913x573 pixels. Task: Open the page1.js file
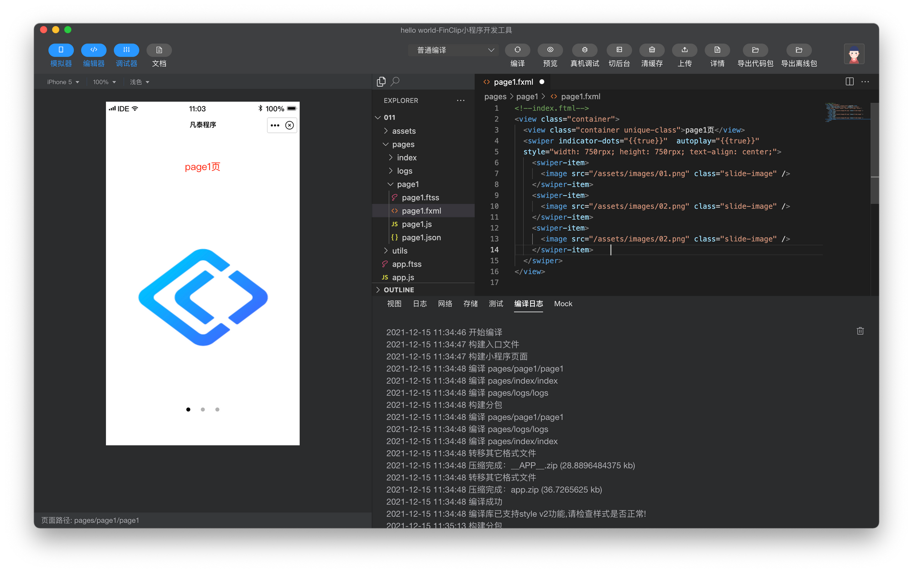tap(424, 224)
